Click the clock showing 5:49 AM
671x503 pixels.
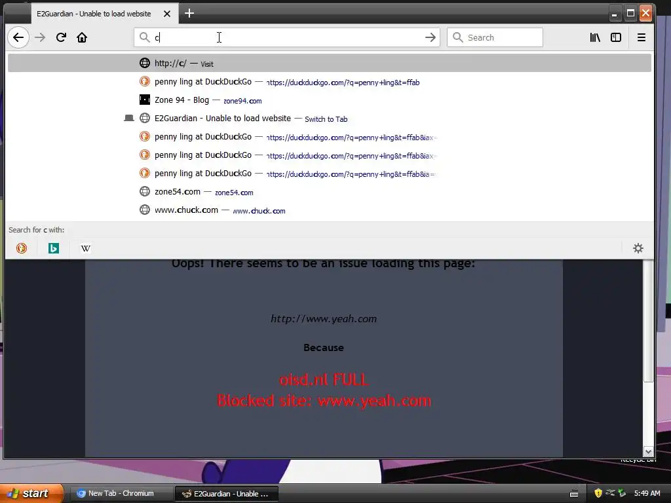[647, 493]
